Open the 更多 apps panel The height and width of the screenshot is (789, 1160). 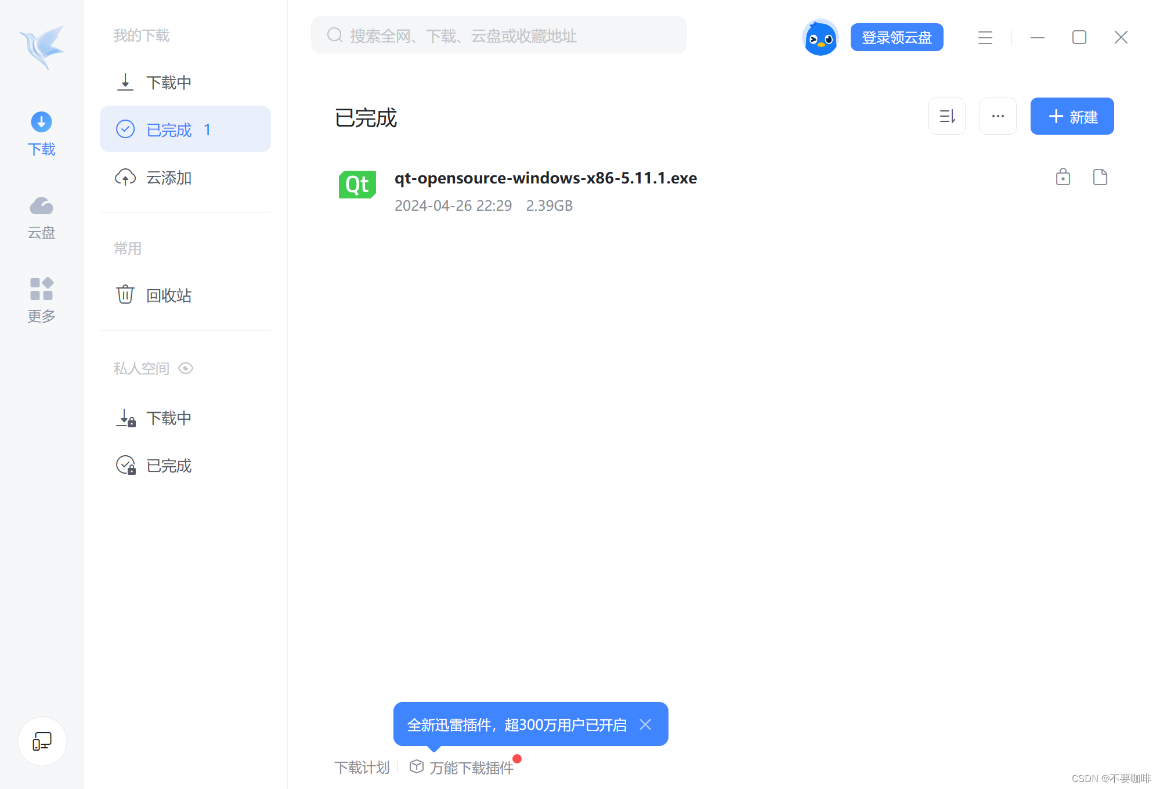tap(41, 300)
